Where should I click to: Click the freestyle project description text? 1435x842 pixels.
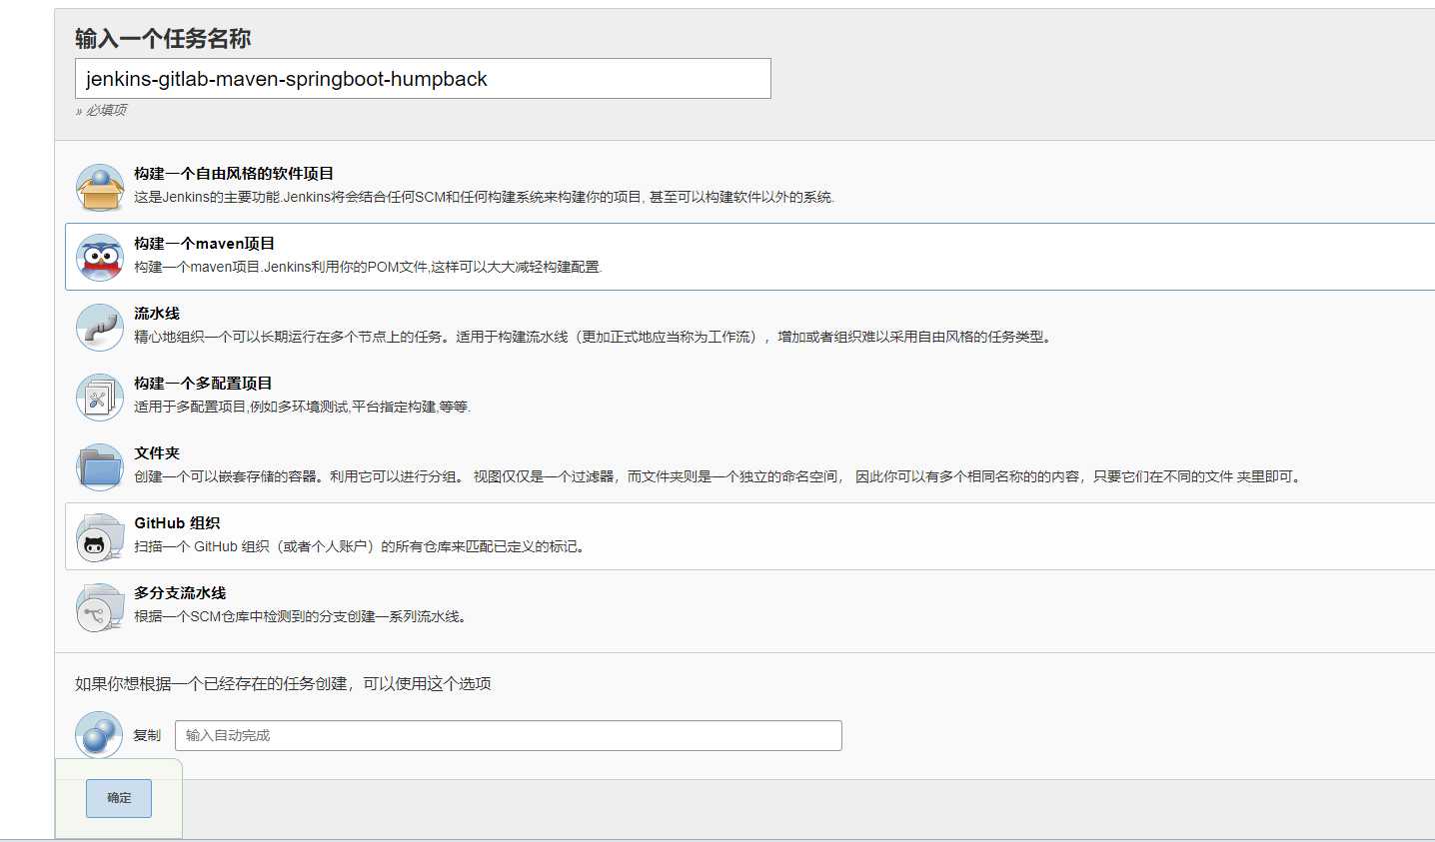point(485,197)
